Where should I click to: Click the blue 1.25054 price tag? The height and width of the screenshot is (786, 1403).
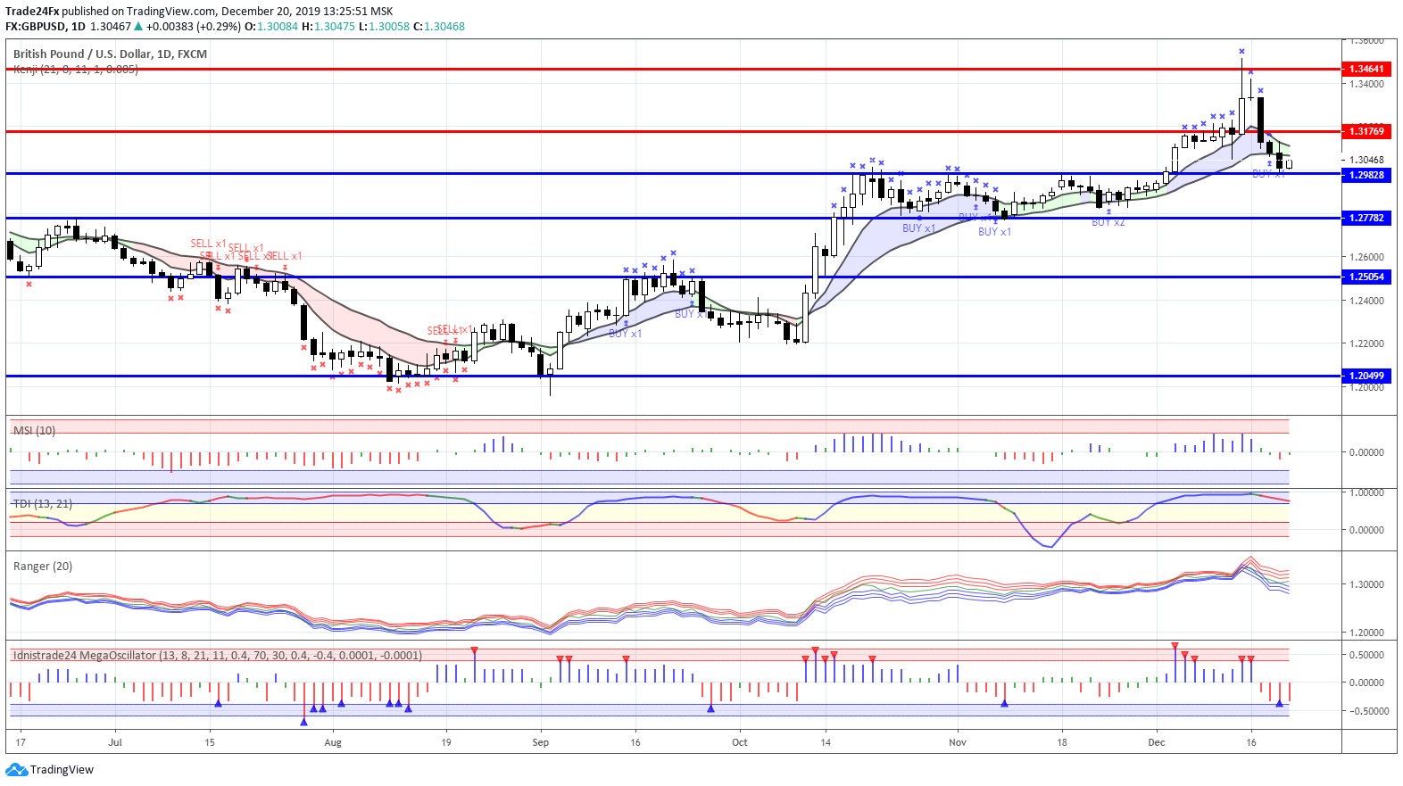[1366, 277]
